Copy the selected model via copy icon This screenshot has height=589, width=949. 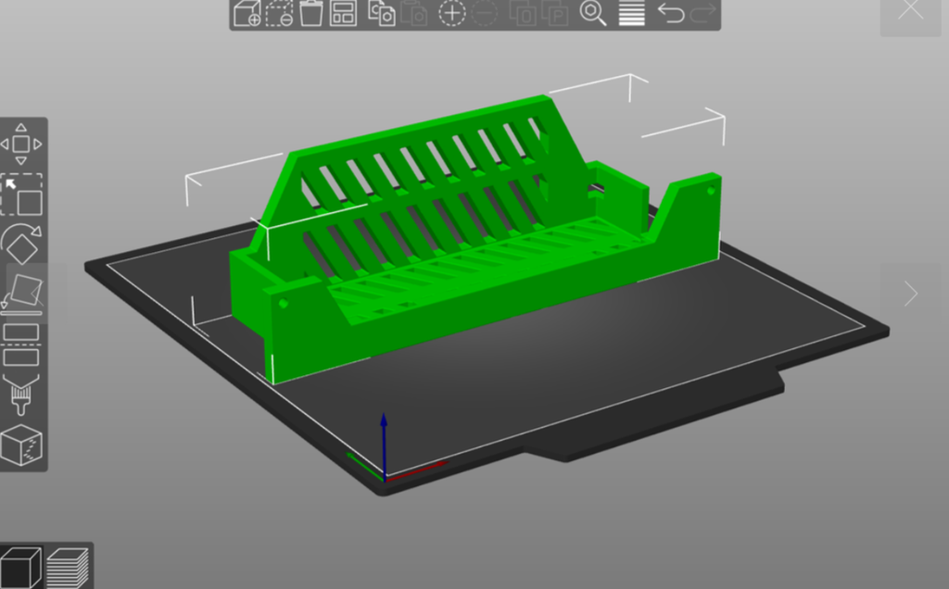[382, 13]
